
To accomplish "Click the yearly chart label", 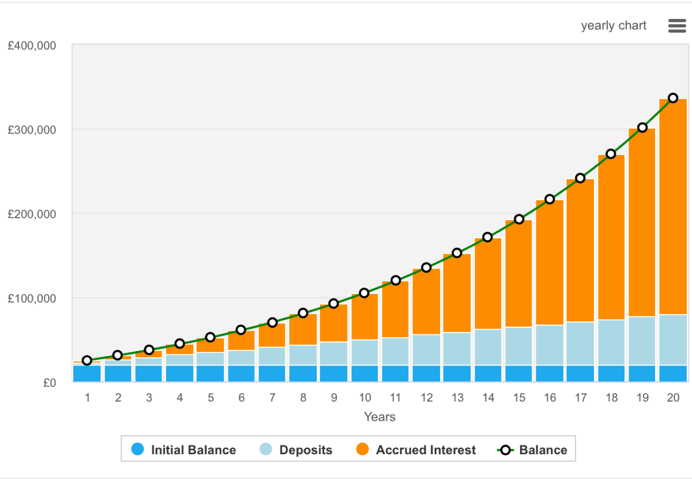I will tap(614, 26).
